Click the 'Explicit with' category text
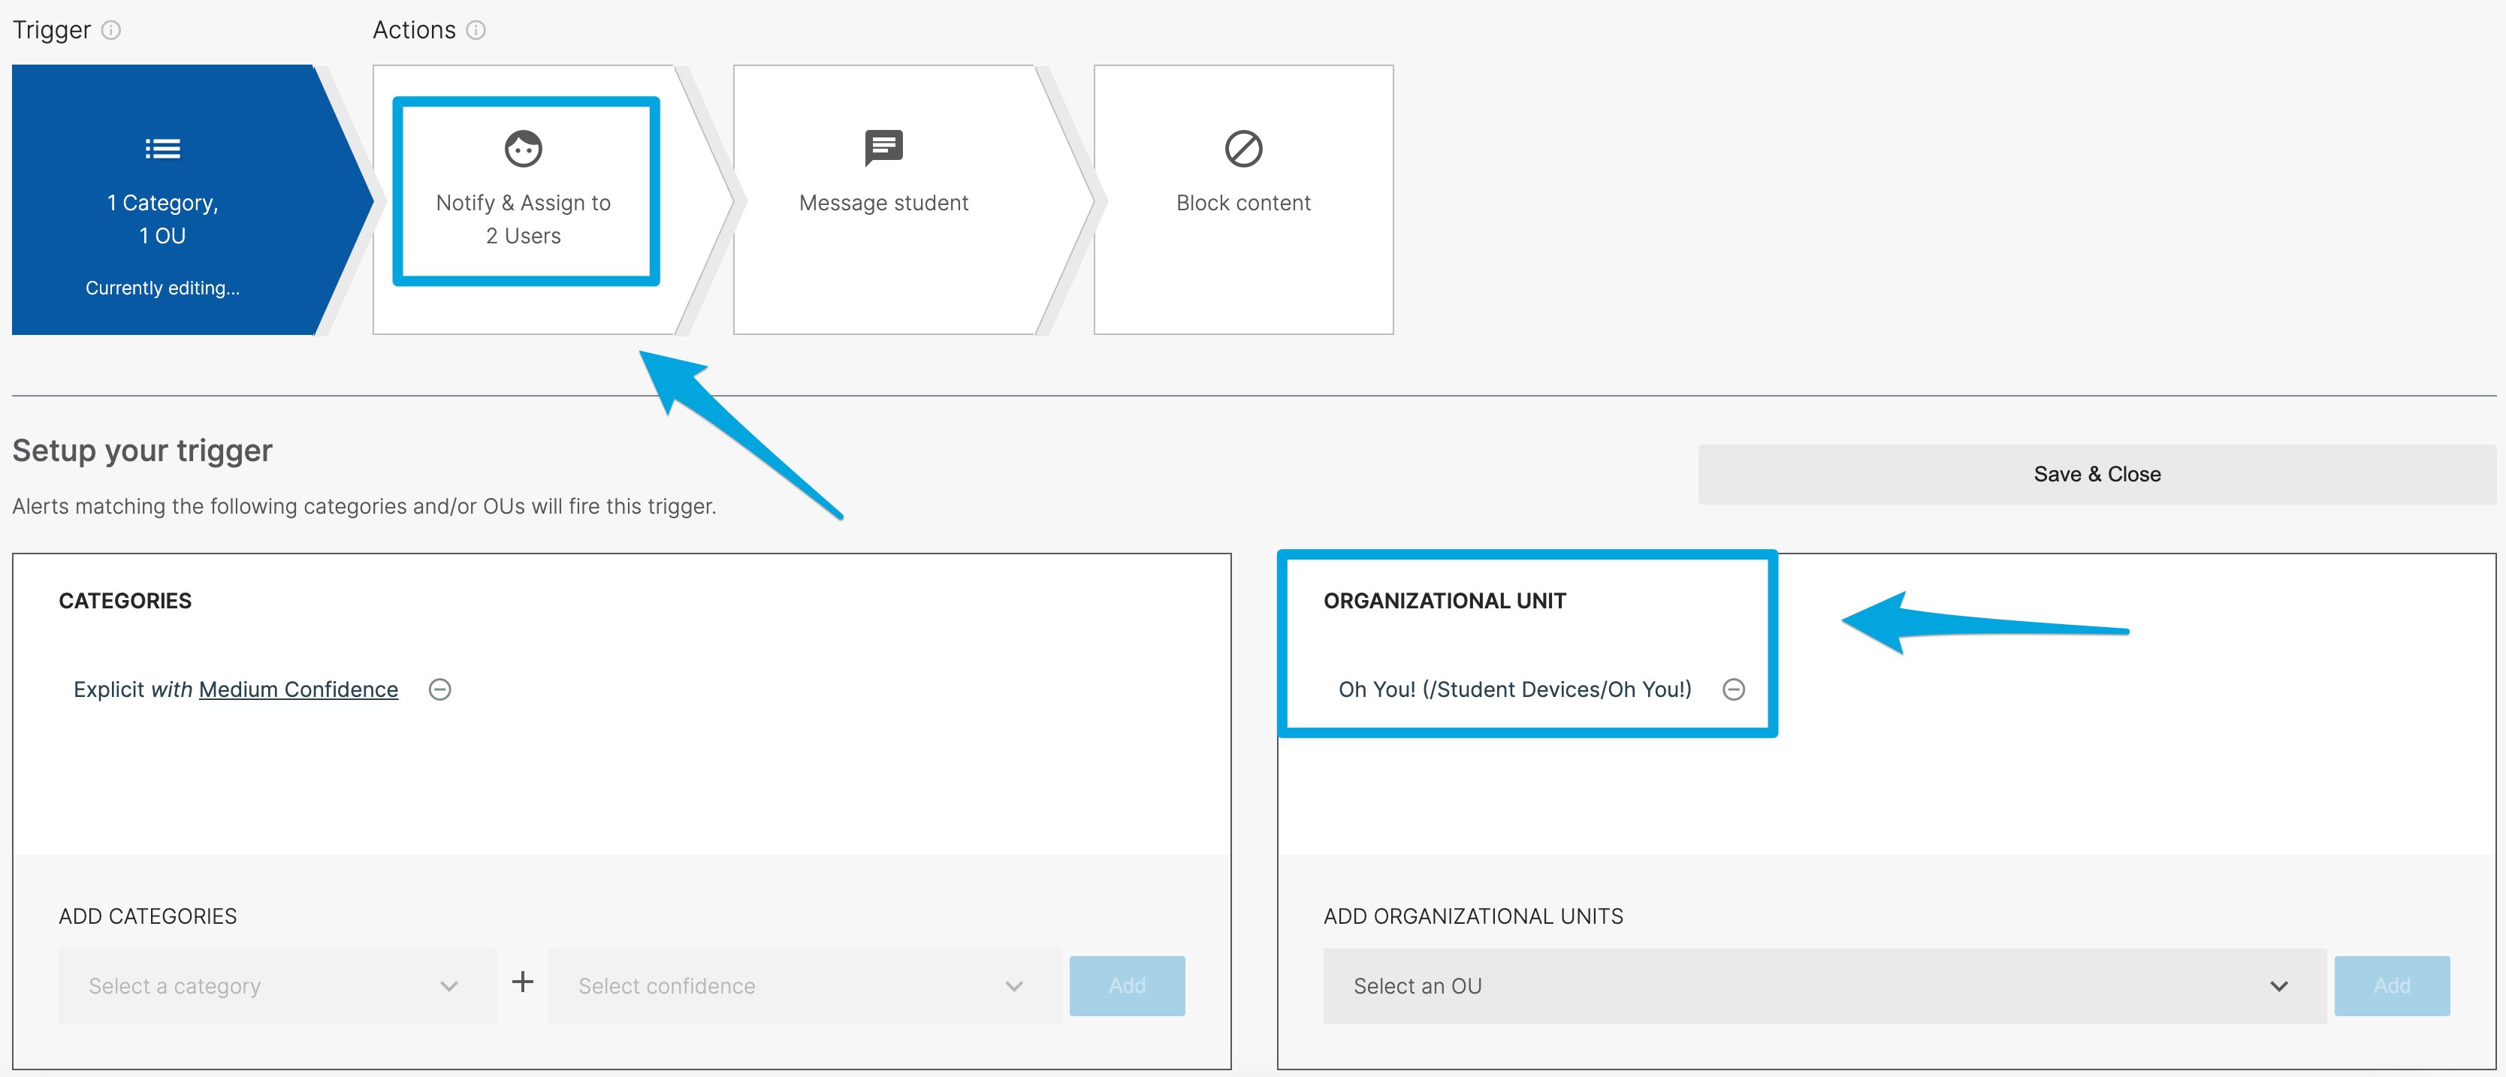 [x=133, y=689]
